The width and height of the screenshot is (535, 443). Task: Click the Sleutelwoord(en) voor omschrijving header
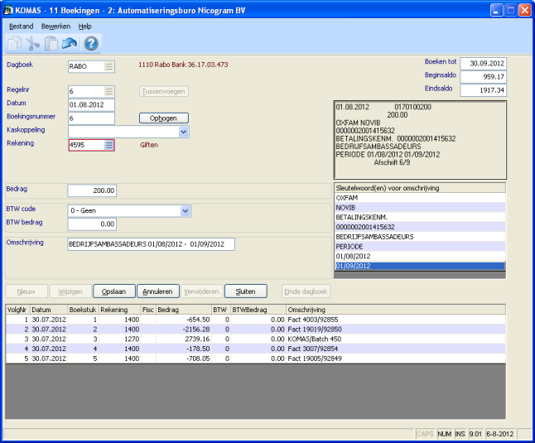click(420, 188)
